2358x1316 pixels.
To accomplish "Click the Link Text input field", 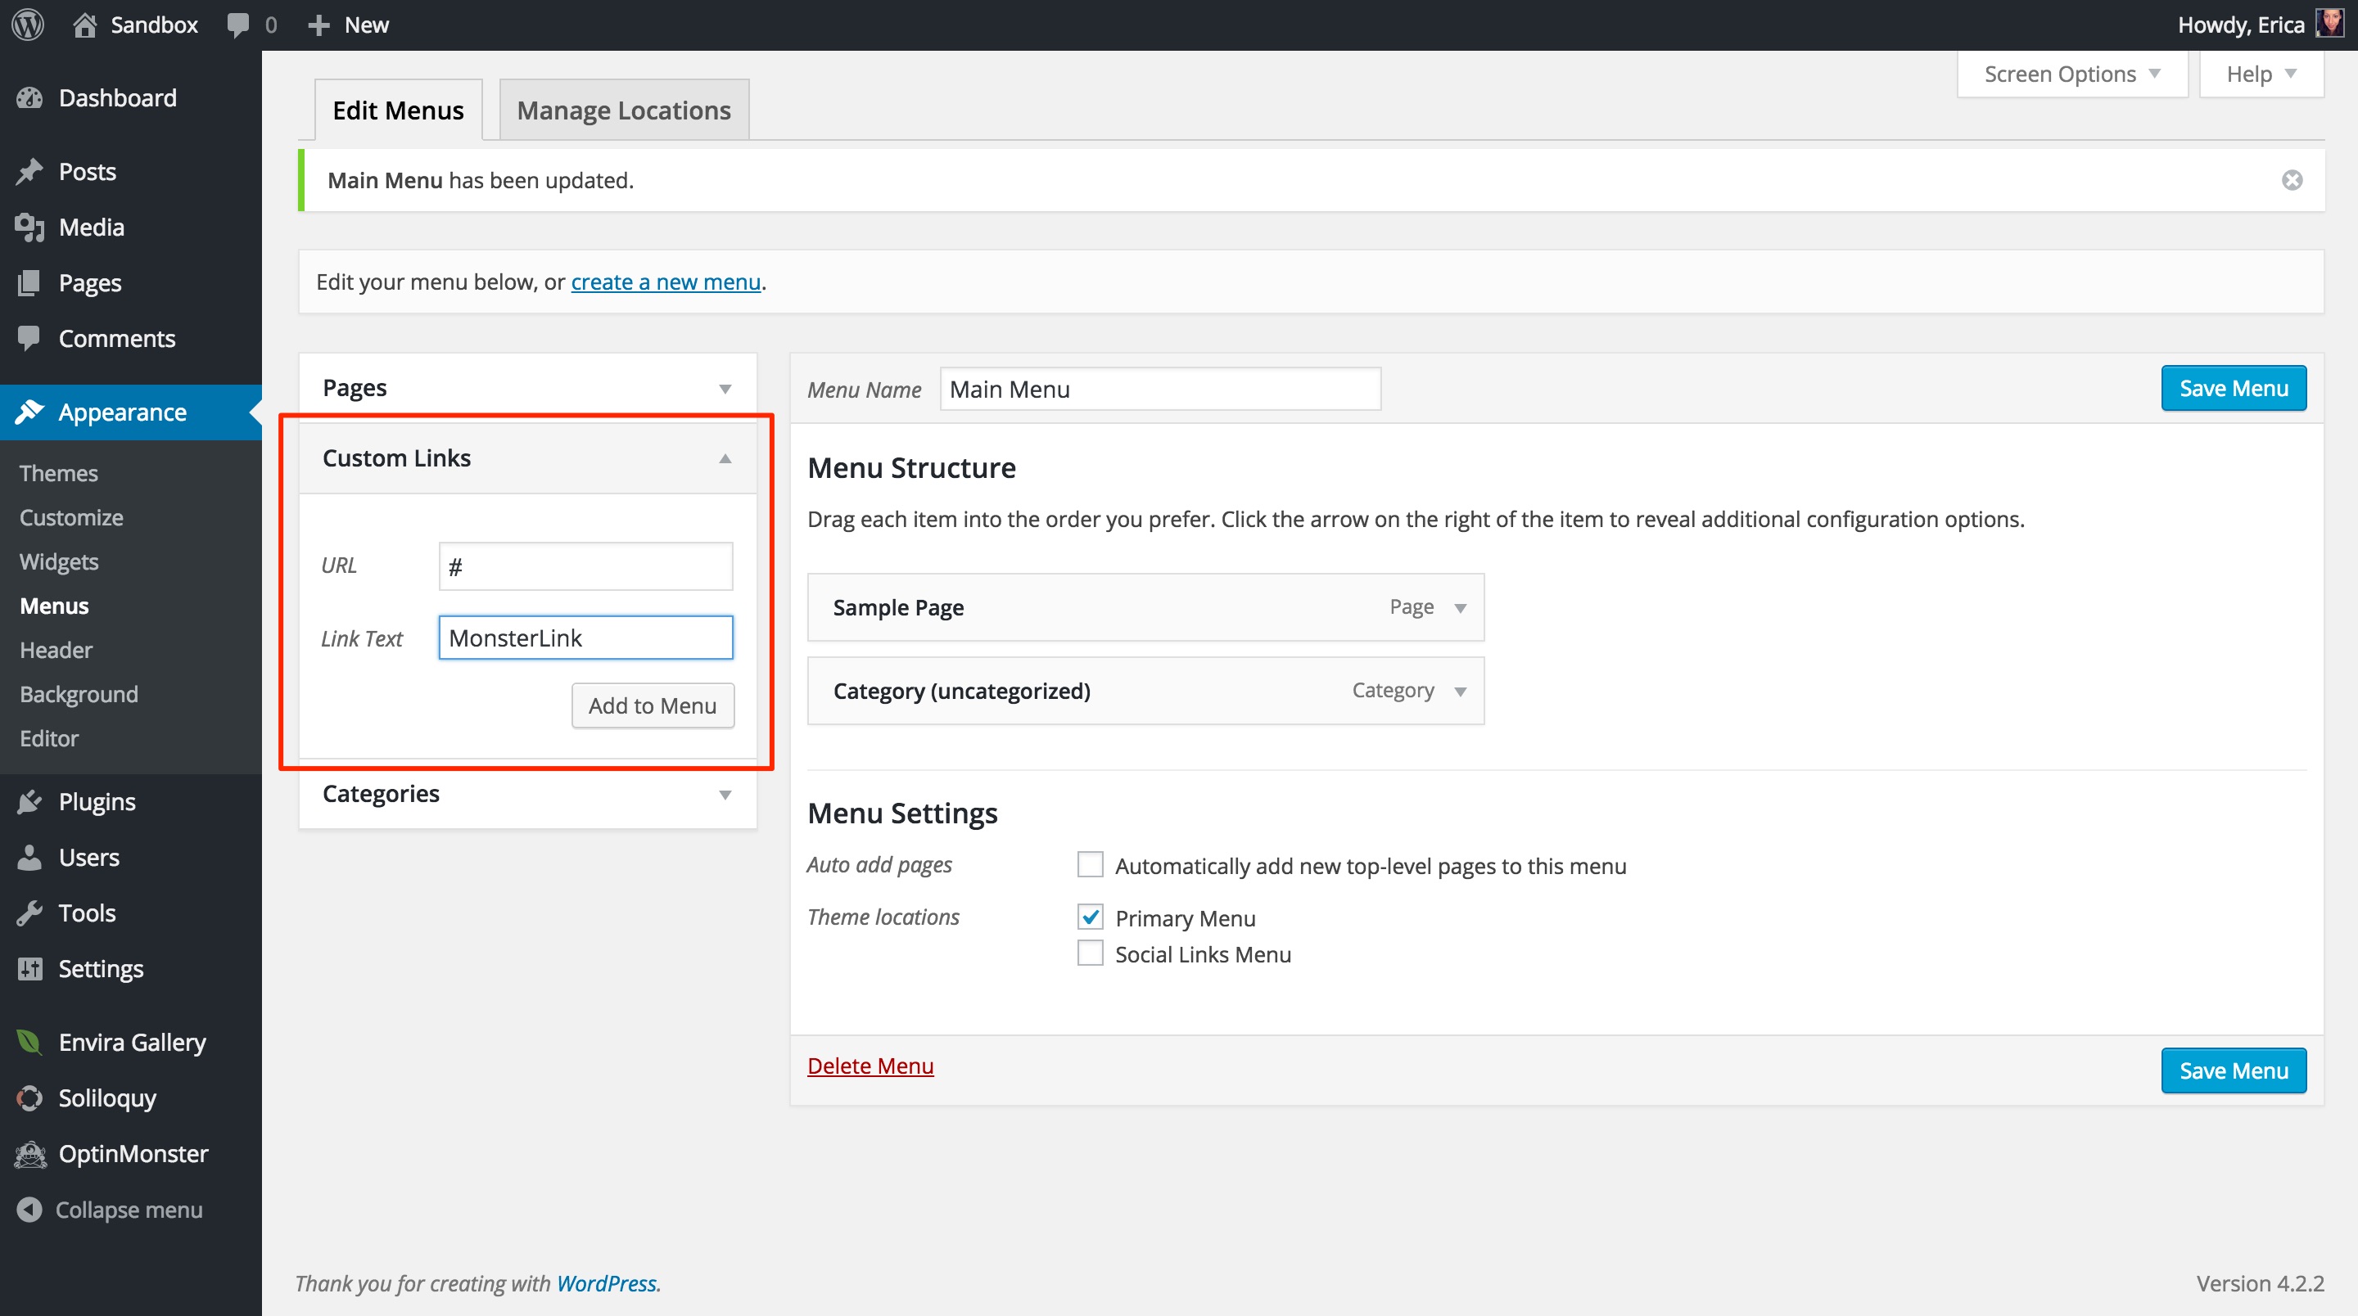I will [x=586, y=636].
